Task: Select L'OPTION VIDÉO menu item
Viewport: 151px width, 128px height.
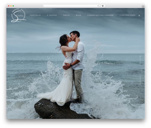Action: tap(127, 15)
